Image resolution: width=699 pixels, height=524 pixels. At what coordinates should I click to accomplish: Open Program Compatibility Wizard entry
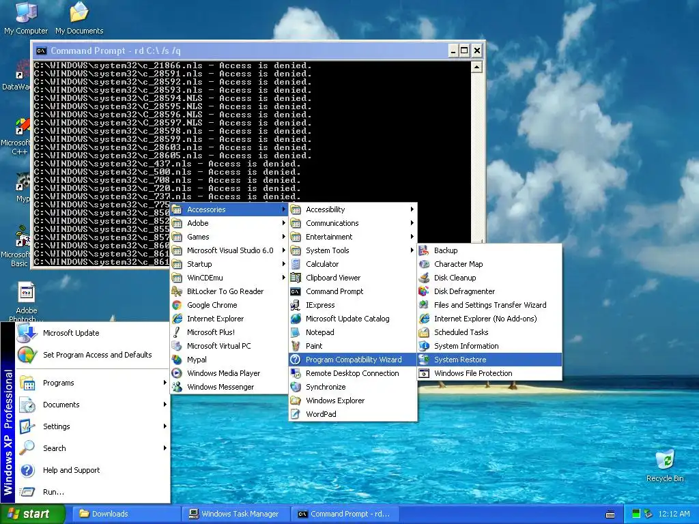(x=353, y=360)
